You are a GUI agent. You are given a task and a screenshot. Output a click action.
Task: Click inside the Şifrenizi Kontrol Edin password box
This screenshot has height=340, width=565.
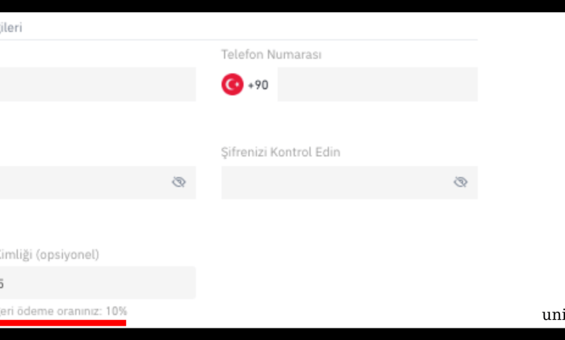point(350,182)
